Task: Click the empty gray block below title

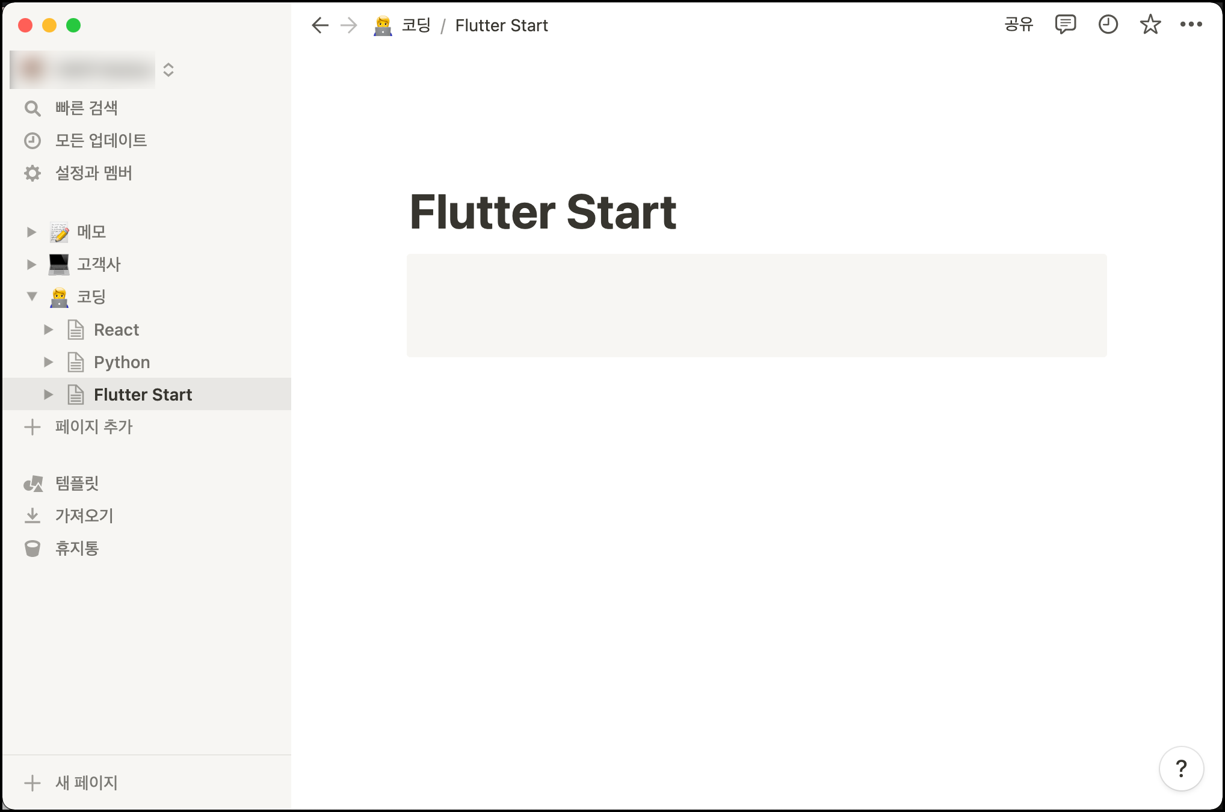Action: (x=756, y=306)
